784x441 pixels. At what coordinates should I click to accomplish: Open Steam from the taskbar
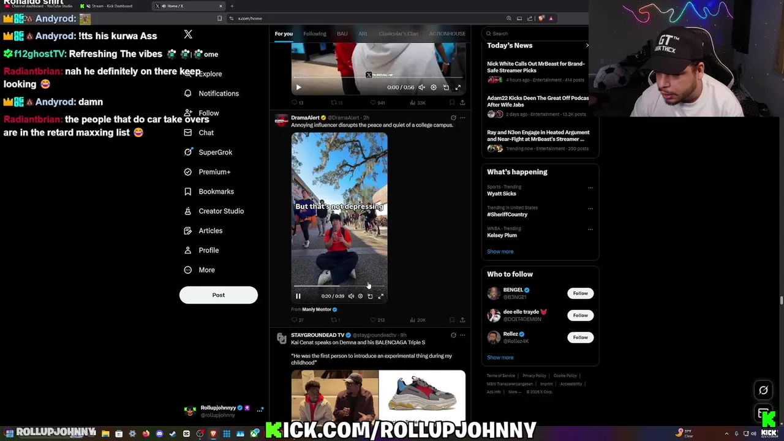173,434
